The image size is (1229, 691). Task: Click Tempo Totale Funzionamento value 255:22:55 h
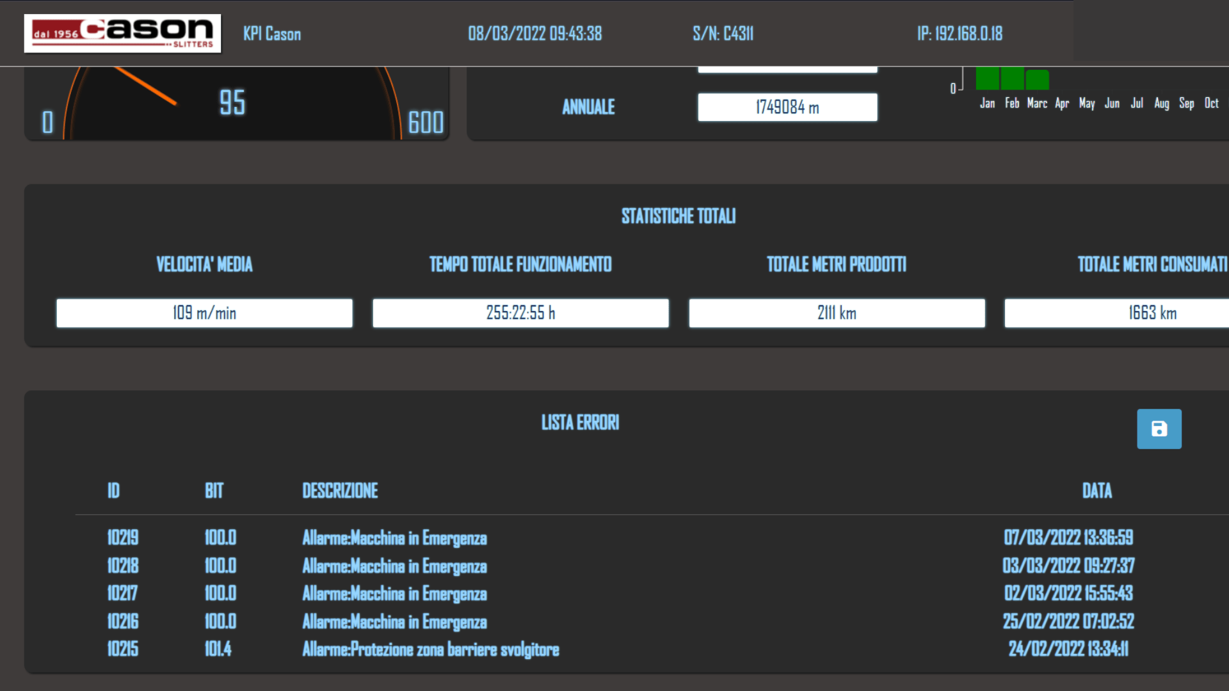520,313
